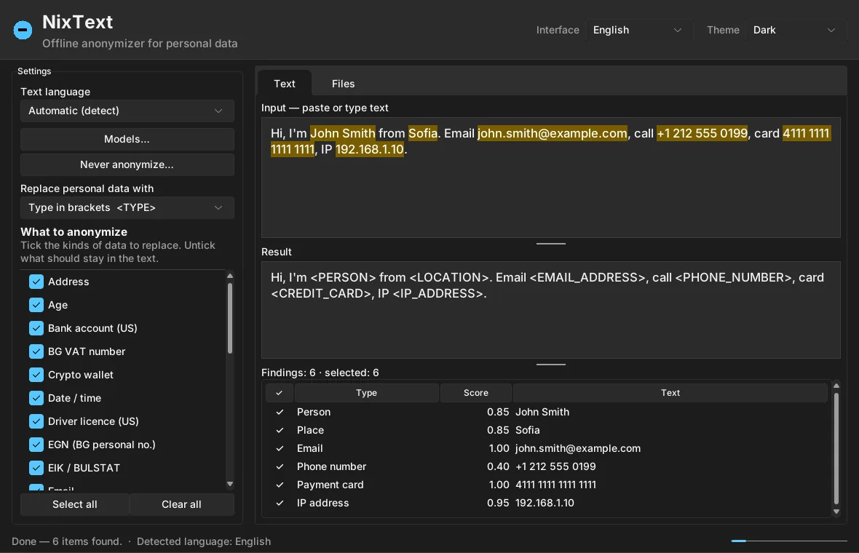Select the 4111 1111 1111 1111 text cell
This screenshot has width=859, height=553.
[555, 485]
